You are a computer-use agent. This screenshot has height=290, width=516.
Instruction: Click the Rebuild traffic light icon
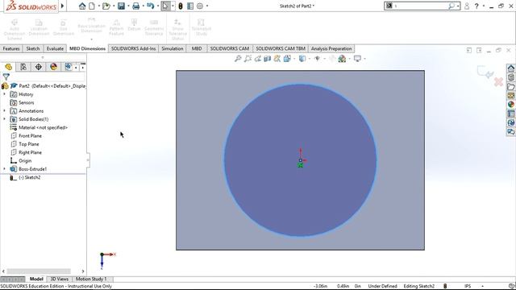tap(181, 6)
